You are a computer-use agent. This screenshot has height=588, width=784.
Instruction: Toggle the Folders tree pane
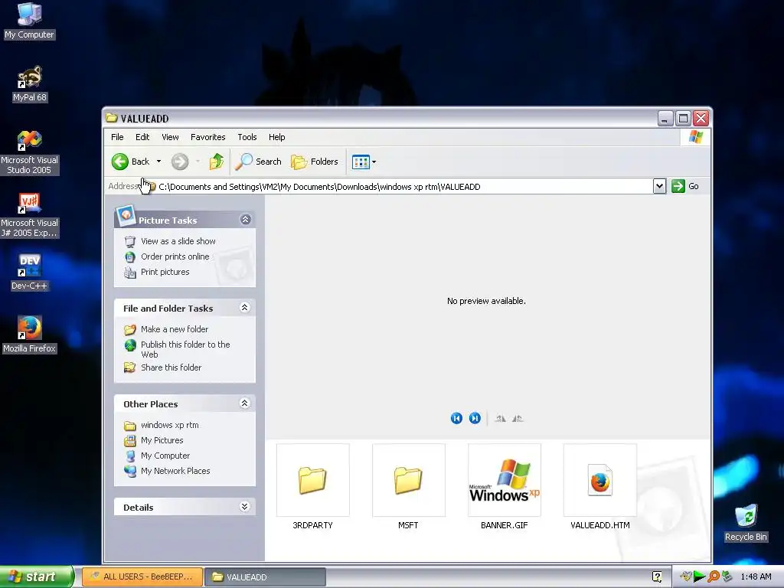pos(315,162)
